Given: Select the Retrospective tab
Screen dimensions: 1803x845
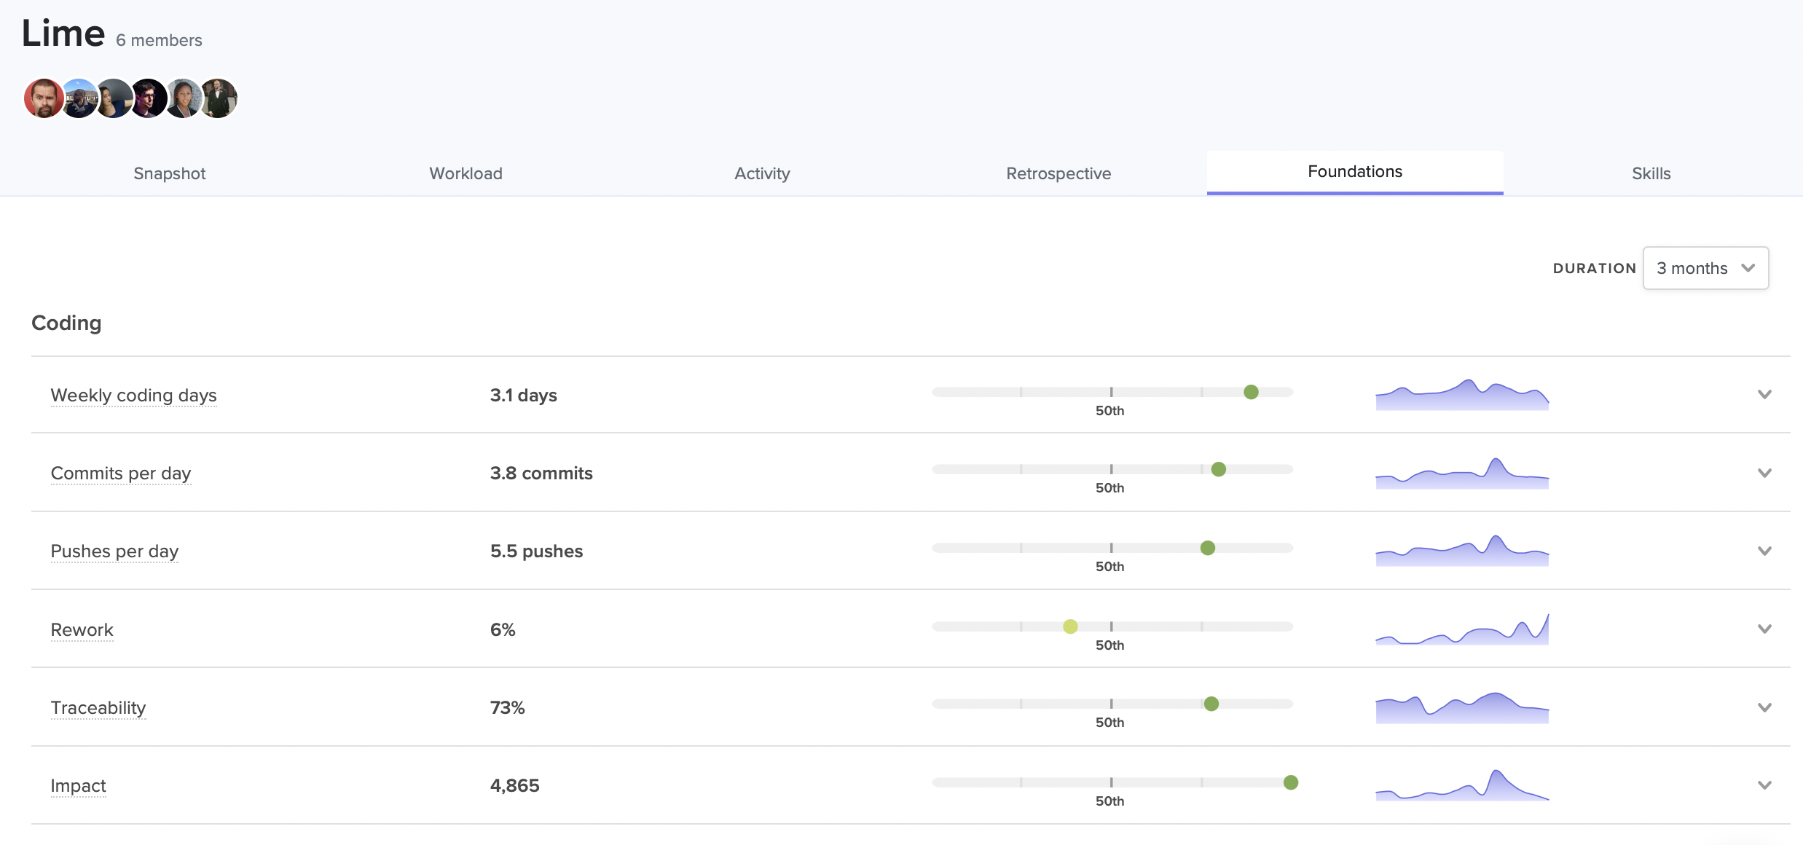Looking at the screenshot, I should [1058, 173].
